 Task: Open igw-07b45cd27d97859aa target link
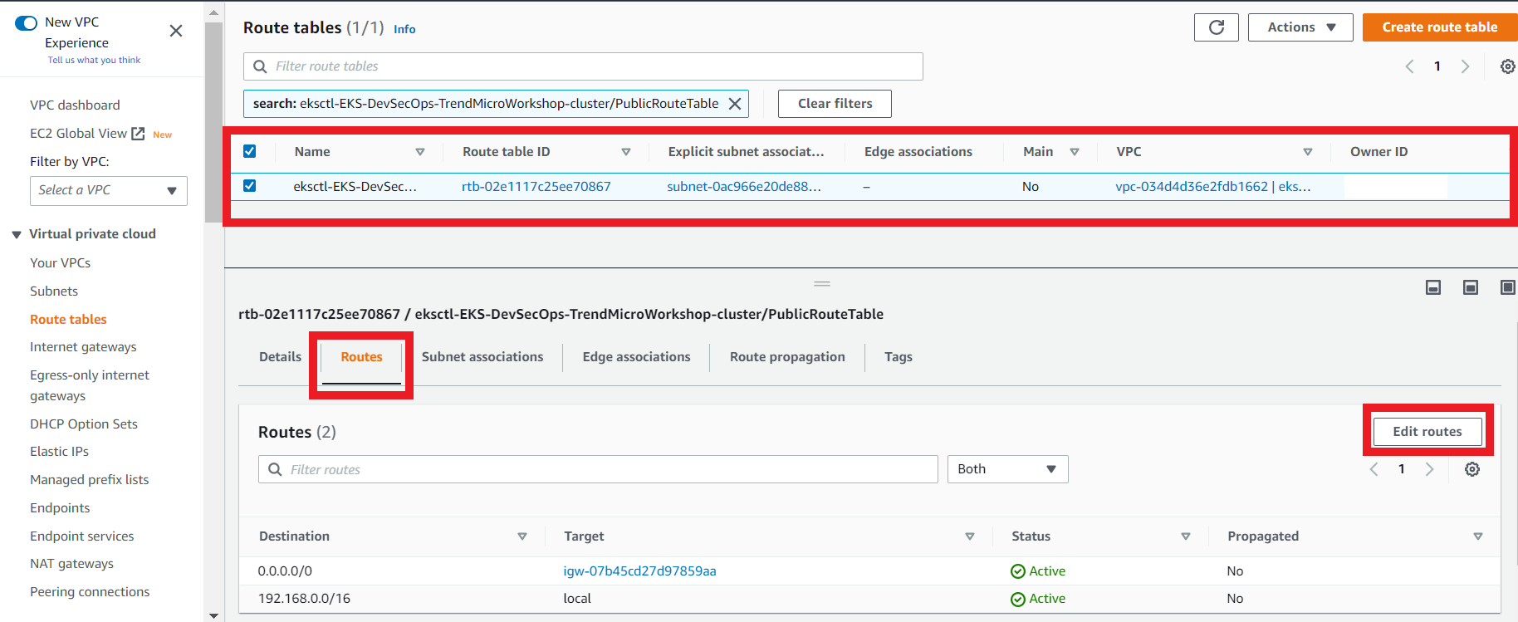pyautogui.click(x=639, y=571)
